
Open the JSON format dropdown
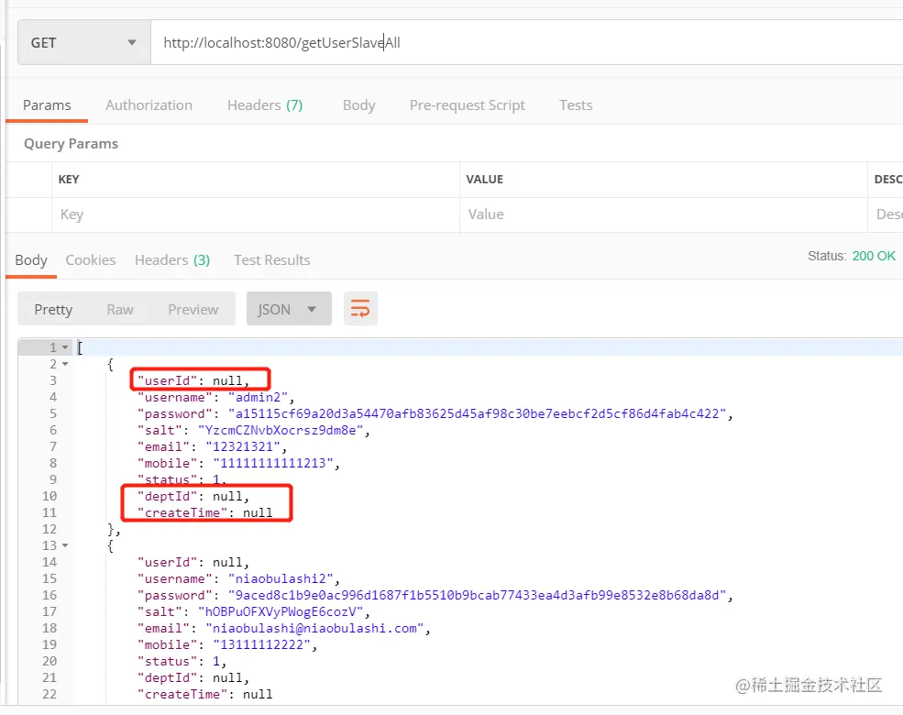[289, 309]
